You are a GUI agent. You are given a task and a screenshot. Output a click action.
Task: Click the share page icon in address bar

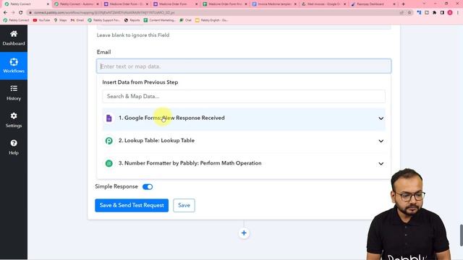[x=402, y=13]
